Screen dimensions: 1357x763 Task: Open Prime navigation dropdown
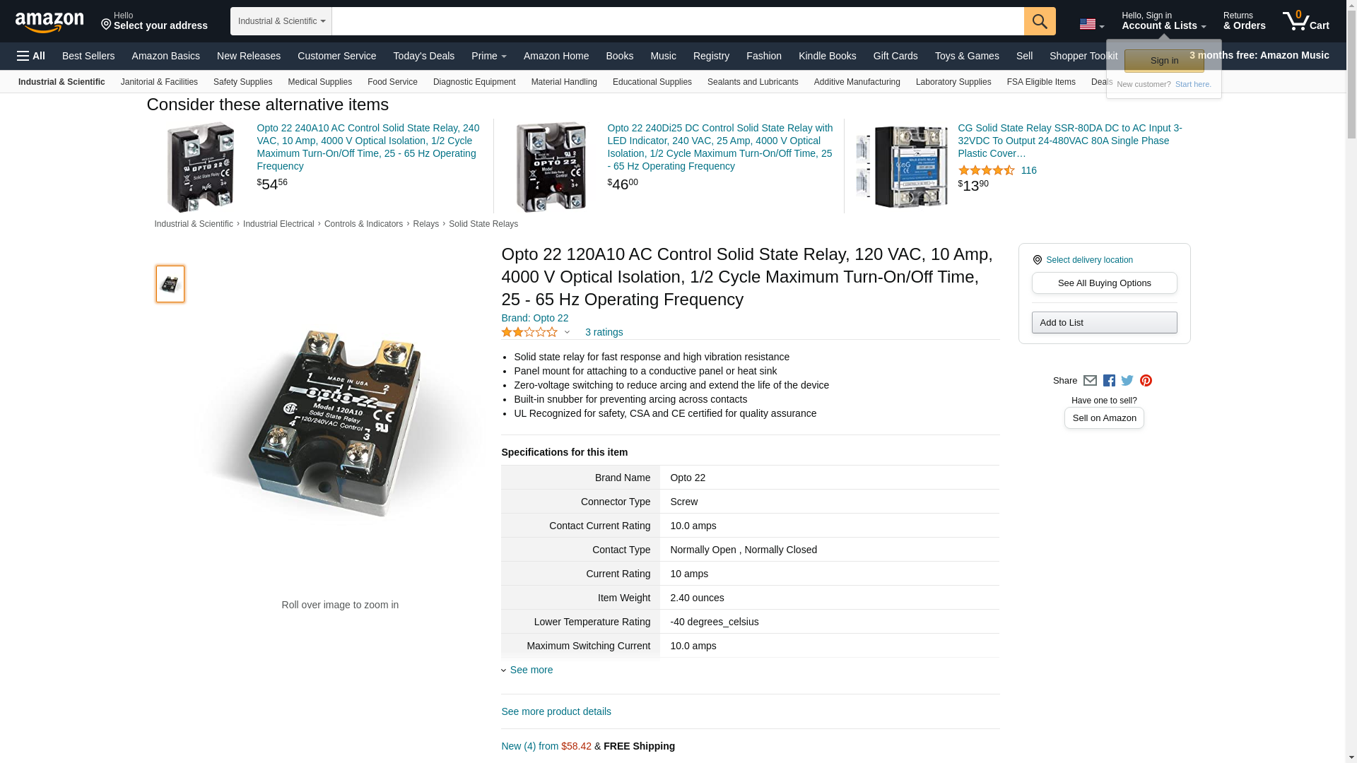[x=488, y=56]
